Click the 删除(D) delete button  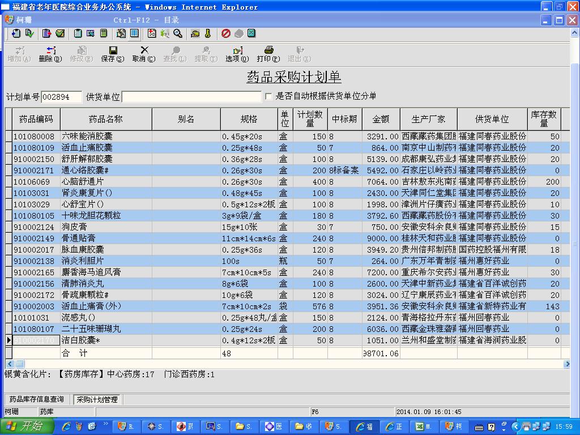pos(50,54)
